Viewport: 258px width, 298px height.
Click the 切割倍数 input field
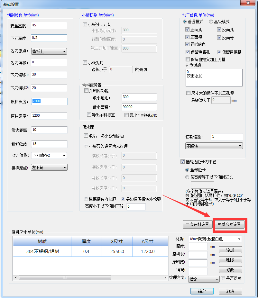pos(227,137)
